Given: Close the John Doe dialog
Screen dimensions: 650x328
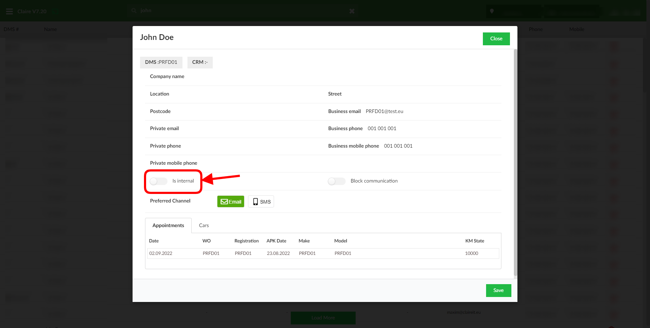Looking at the screenshot, I should click(496, 39).
